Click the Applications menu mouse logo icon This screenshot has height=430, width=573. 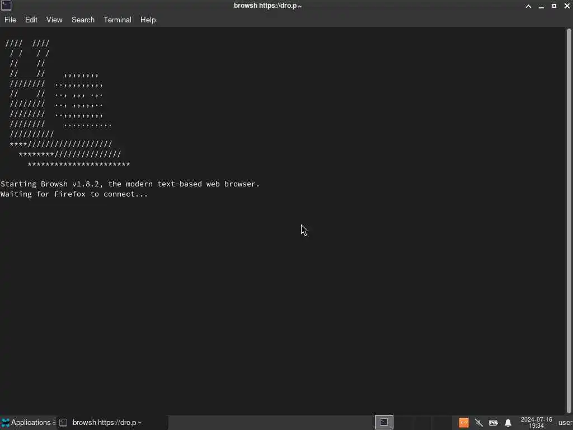point(5,423)
